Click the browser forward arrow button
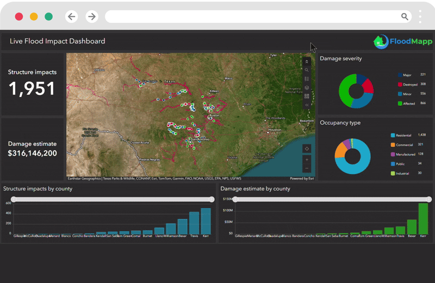Screen dimensions: 435x283 [x=92, y=17]
